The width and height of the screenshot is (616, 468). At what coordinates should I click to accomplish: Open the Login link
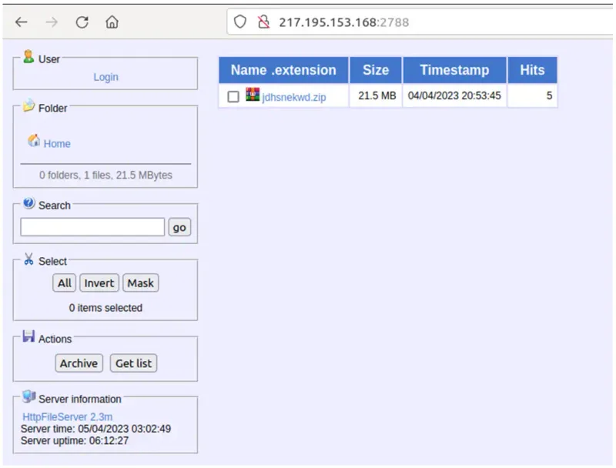click(x=105, y=77)
